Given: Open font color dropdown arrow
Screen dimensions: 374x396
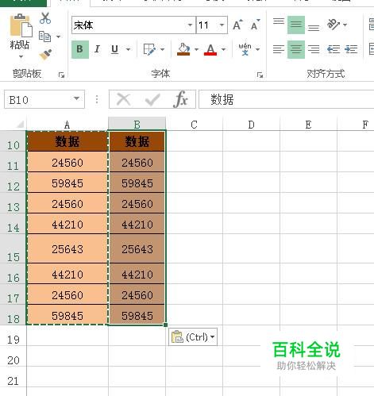Looking at the screenshot, I should tap(223, 49).
